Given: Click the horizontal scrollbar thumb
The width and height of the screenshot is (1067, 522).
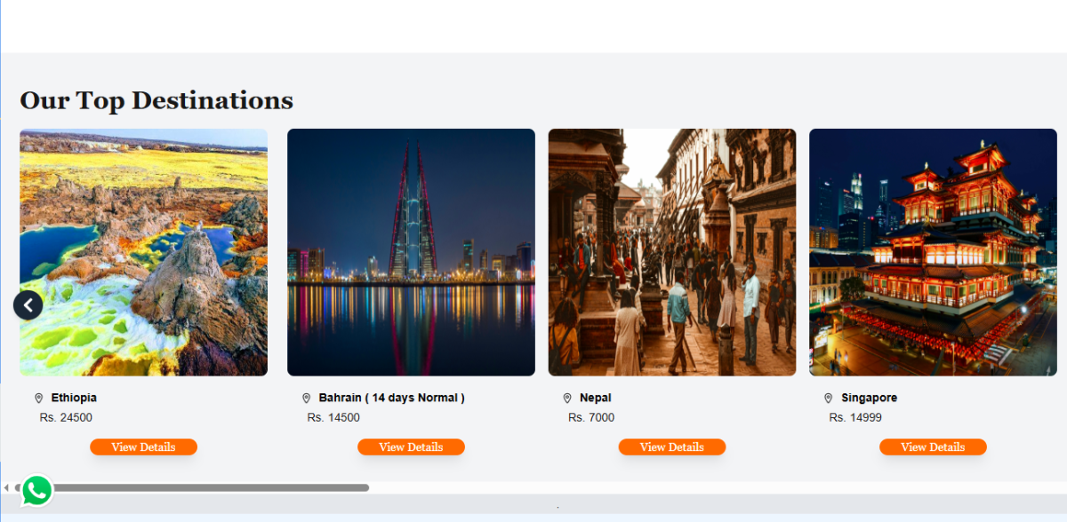Looking at the screenshot, I should point(191,487).
